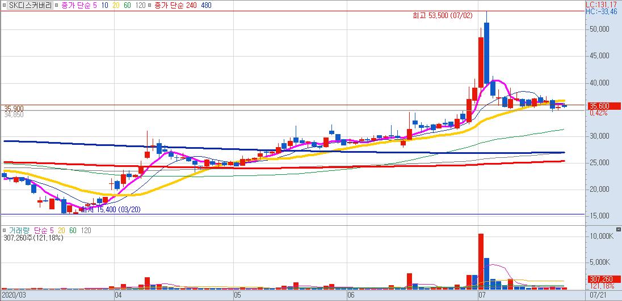
Task: Click the SK디스커버리 stock name button
Action: (x=30, y=5)
